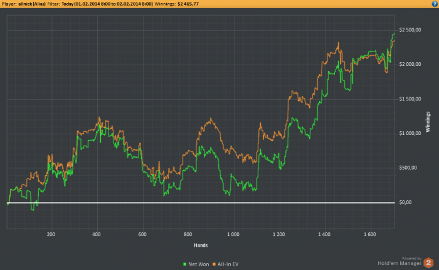Click the Today date filter text
439x270 pixels.
107,4
